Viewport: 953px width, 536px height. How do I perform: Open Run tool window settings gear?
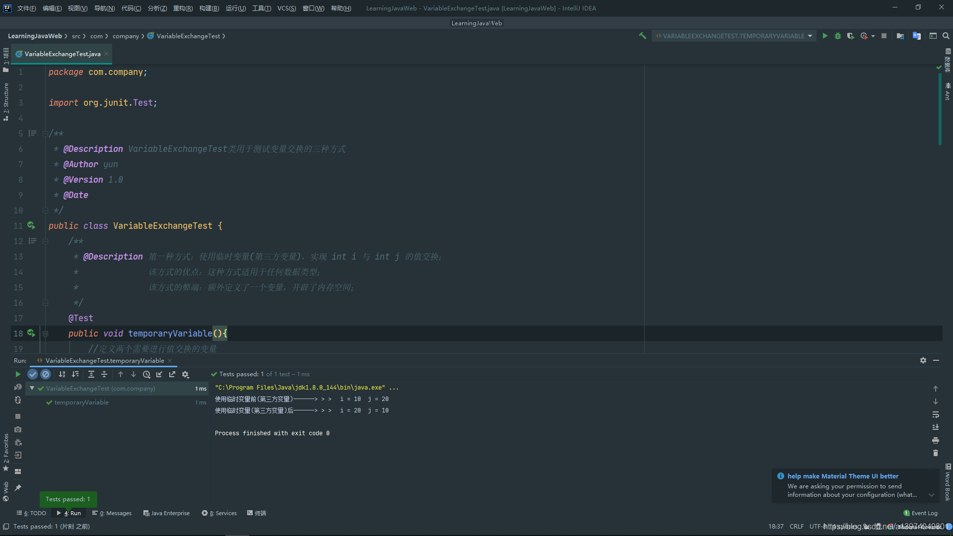923,360
